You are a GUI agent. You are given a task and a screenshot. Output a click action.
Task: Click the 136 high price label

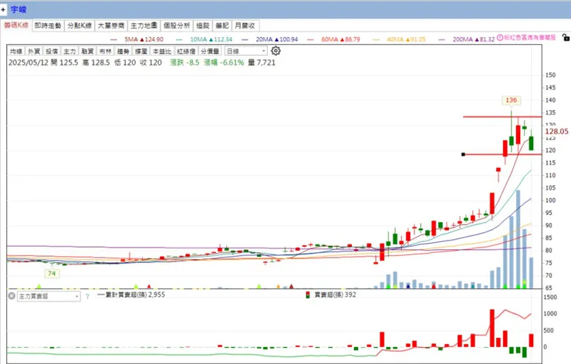click(511, 100)
